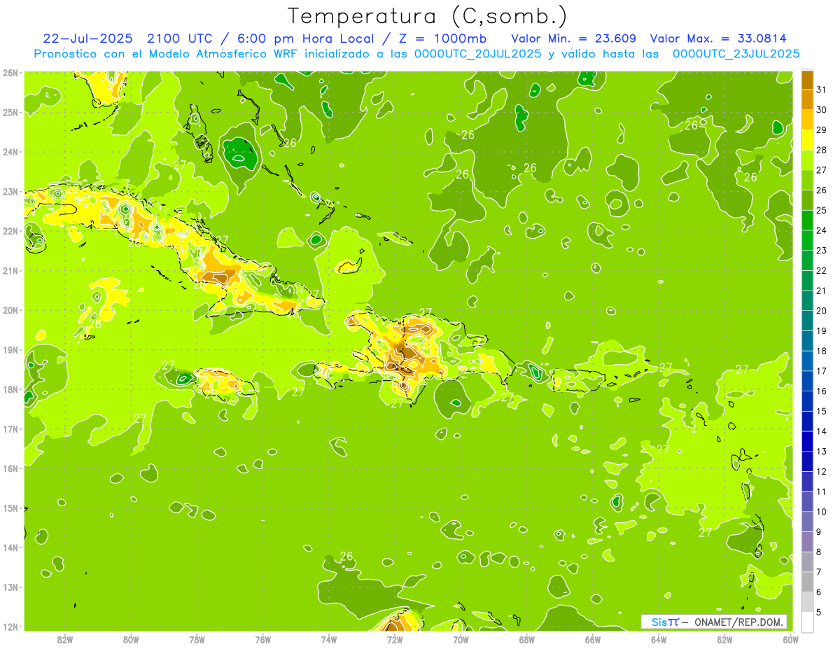
Task: Click the '82W' longitude axis label
Action: (64, 639)
